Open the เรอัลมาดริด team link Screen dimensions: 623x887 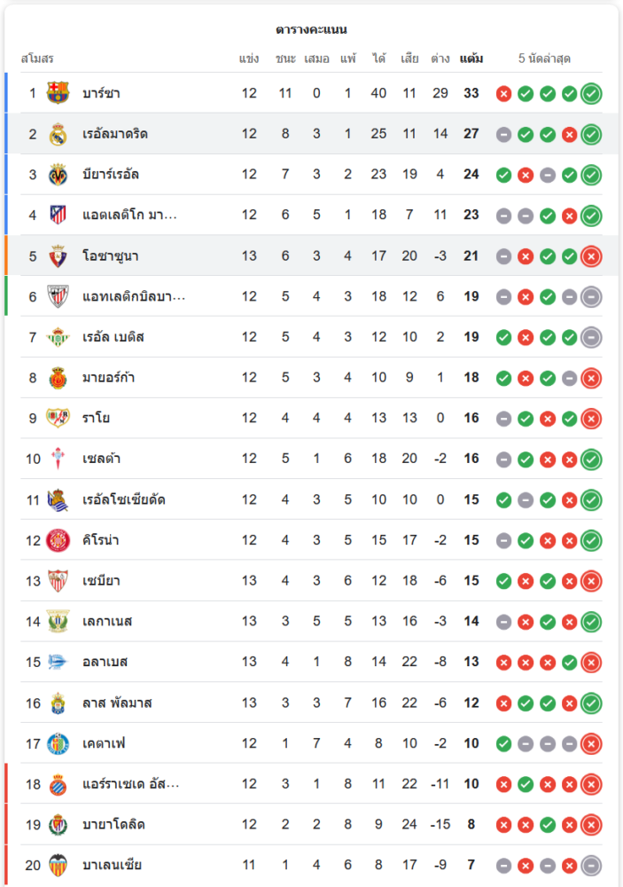[115, 134]
